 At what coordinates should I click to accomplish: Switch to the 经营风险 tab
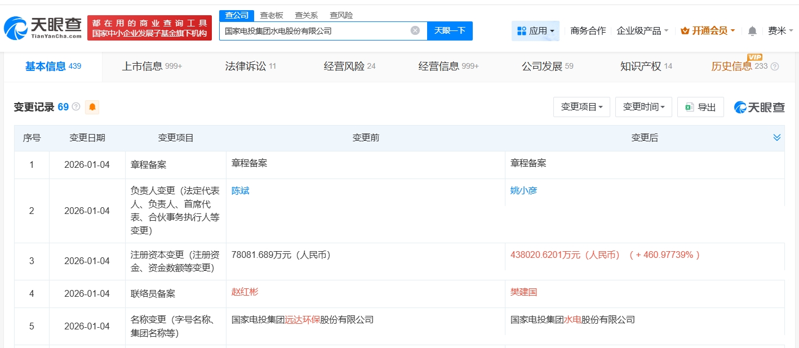tap(349, 66)
